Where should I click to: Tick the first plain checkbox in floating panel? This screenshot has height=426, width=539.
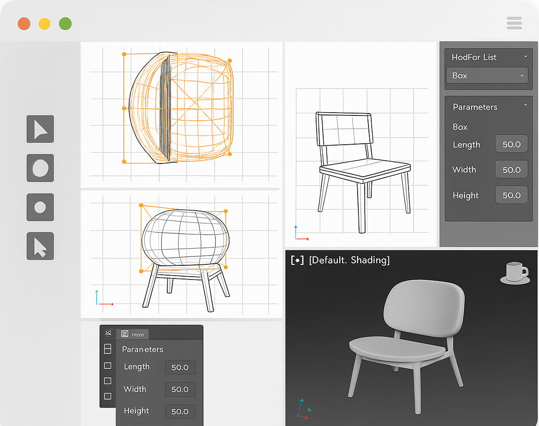(107, 366)
